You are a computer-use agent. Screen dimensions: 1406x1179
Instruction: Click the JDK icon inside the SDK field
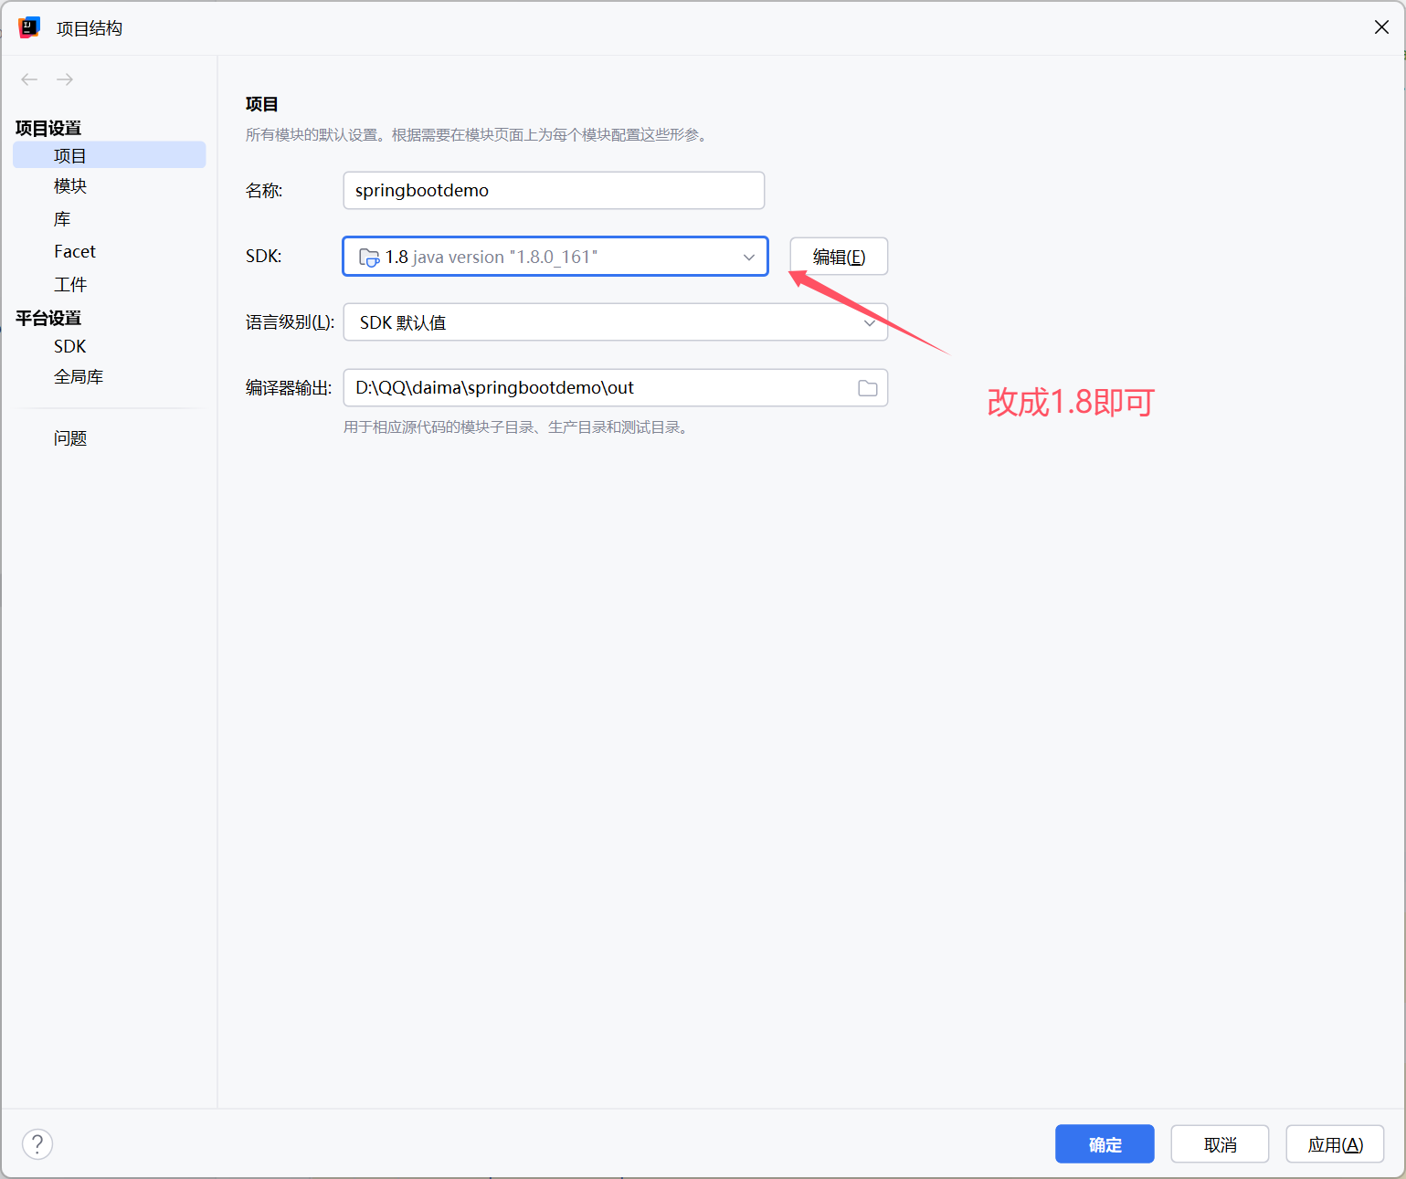(x=367, y=257)
